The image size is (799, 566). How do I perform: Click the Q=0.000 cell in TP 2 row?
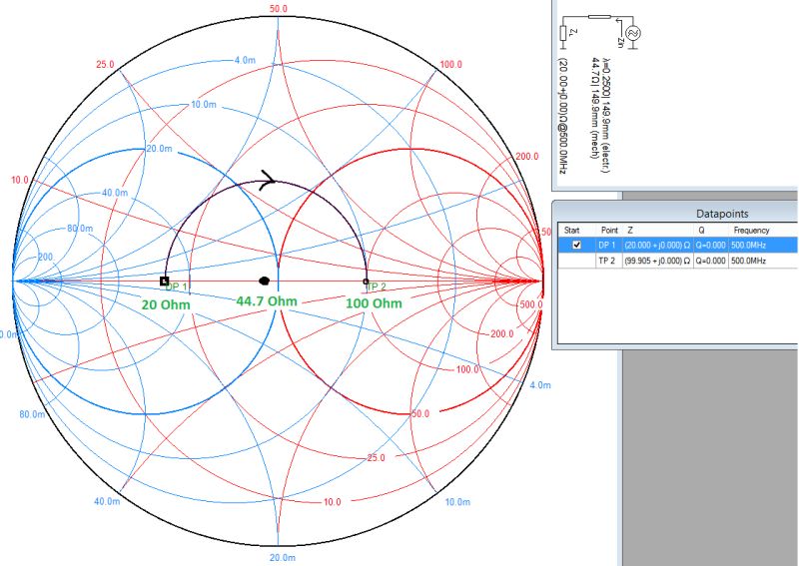710,261
